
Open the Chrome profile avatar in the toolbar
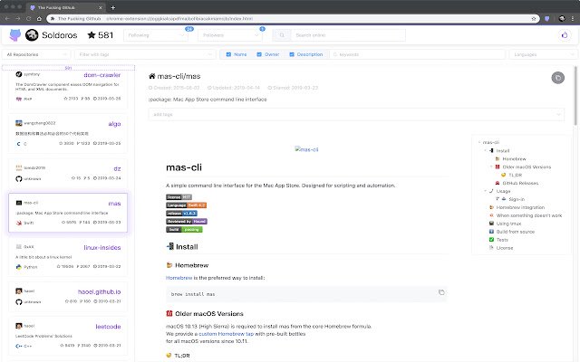[x=562, y=18]
